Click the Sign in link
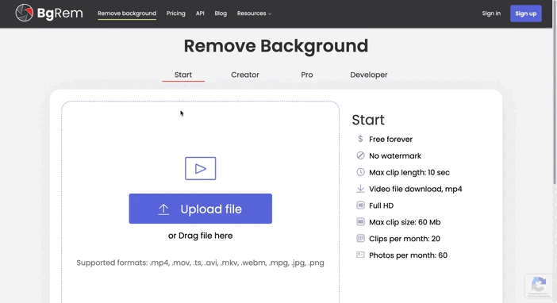557x303 pixels. 491,13
